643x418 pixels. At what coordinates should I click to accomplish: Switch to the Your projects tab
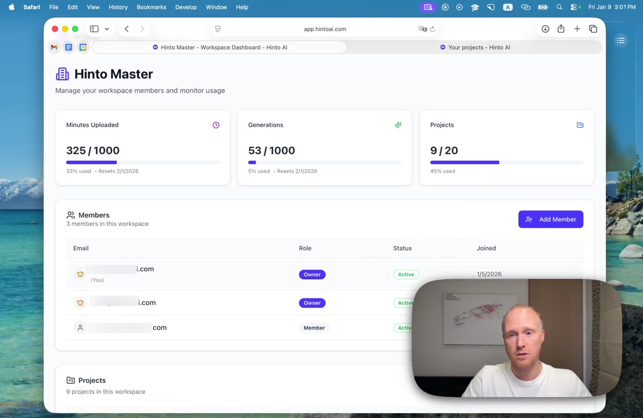pos(475,48)
